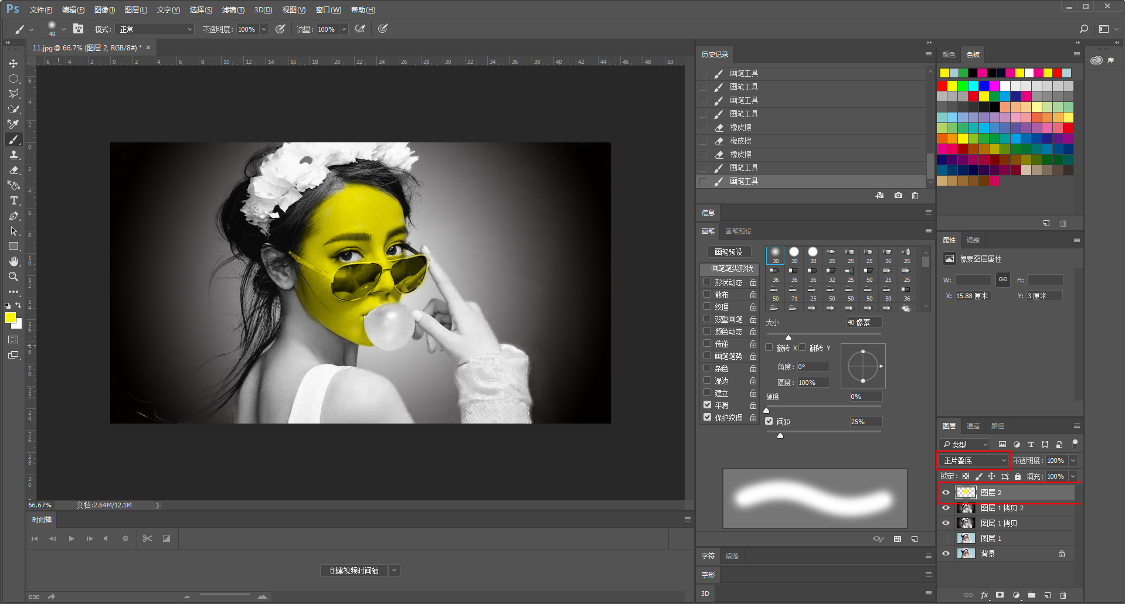Open 流量 dropdown arrow in options bar
Screen dimensions: 1125x604
(x=344, y=29)
